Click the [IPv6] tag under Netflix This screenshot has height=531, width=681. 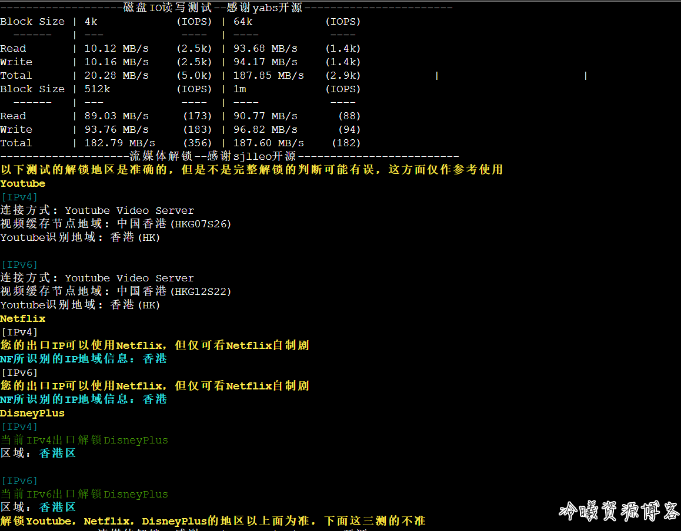(x=19, y=372)
